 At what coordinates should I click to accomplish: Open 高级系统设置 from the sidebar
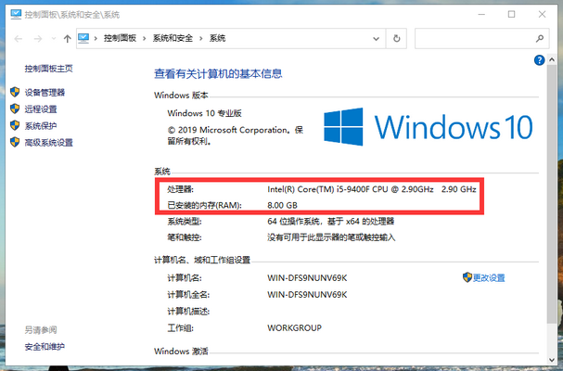click(x=48, y=142)
